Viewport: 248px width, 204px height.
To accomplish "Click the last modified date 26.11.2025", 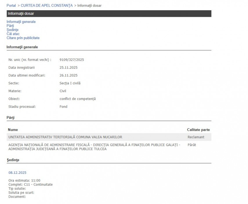I will (68, 75).
